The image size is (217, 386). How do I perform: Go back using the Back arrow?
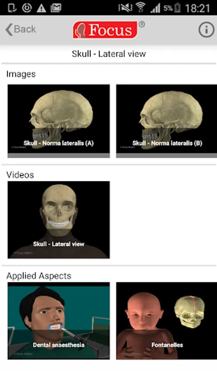click(9, 30)
